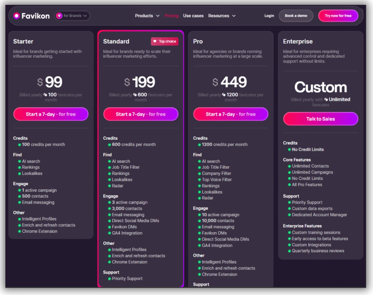Open the for Brands dropdown
This screenshot has width=373, height=295.
[x=72, y=16]
